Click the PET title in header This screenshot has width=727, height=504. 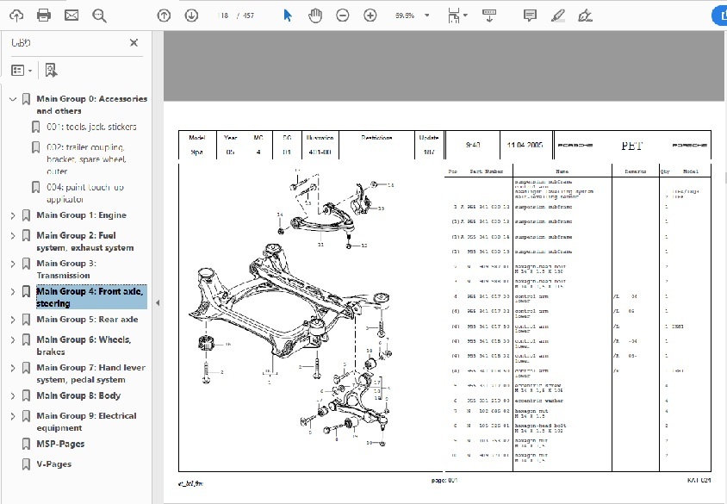(631, 146)
